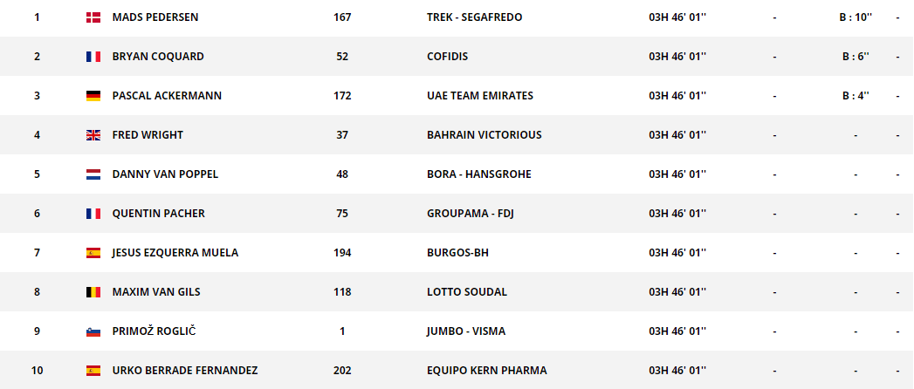Click the British flag beside Fred Wright
Screen dimensions: 914x389
pyautogui.click(x=93, y=135)
